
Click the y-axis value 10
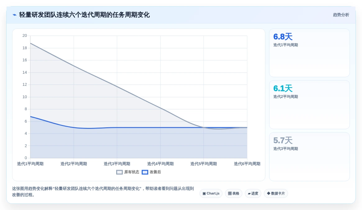pyautogui.click(x=25, y=97)
